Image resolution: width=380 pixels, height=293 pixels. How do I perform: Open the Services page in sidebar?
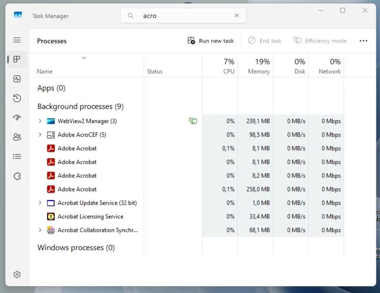tap(17, 176)
